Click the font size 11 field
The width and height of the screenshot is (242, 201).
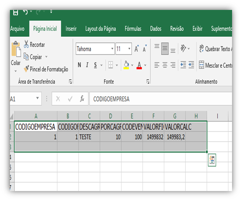(x=121, y=49)
